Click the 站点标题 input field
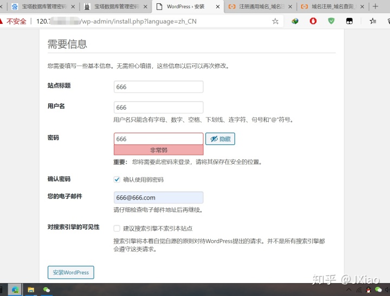This screenshot has width=390, height=296. pyautogui.click(x=158, y=87)
